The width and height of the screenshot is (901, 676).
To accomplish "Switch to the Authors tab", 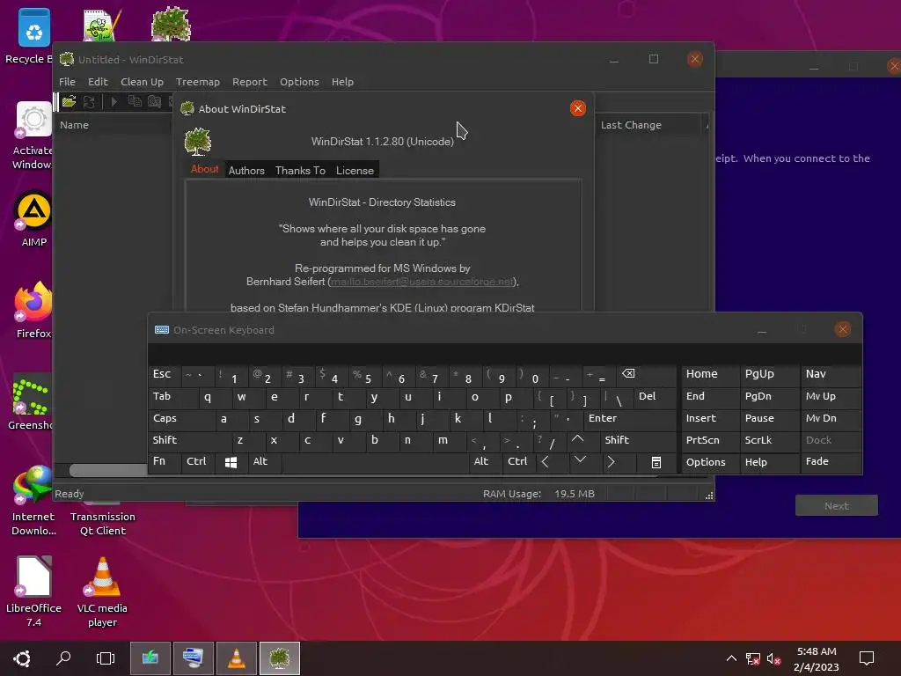I will coord(246,171).
